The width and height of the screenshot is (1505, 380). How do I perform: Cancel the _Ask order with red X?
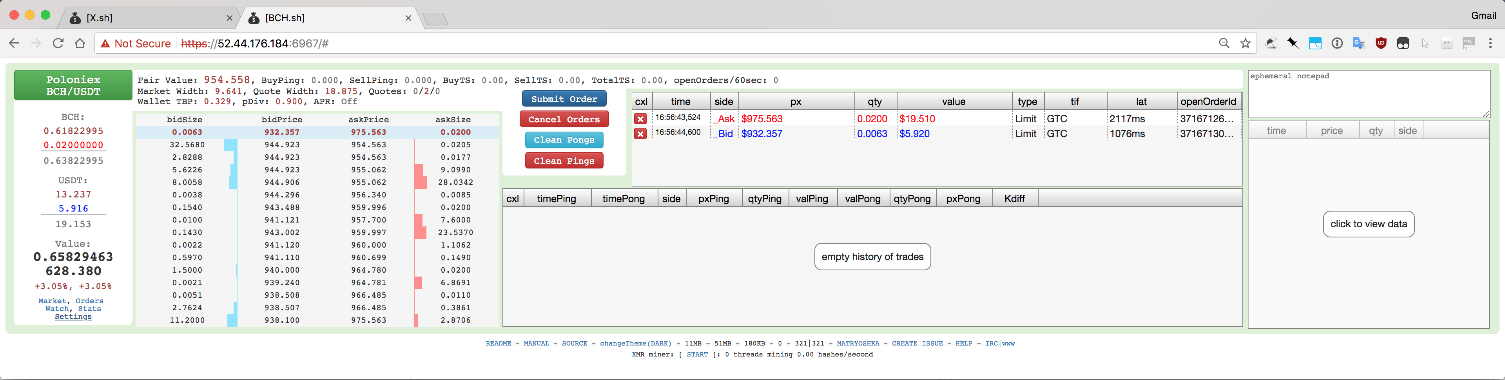click(640, 118)
